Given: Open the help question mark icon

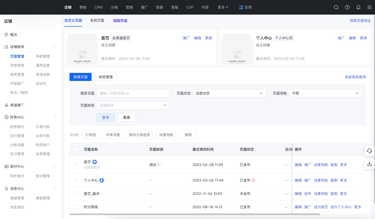Looking at the screenshot, I should 347,7.
